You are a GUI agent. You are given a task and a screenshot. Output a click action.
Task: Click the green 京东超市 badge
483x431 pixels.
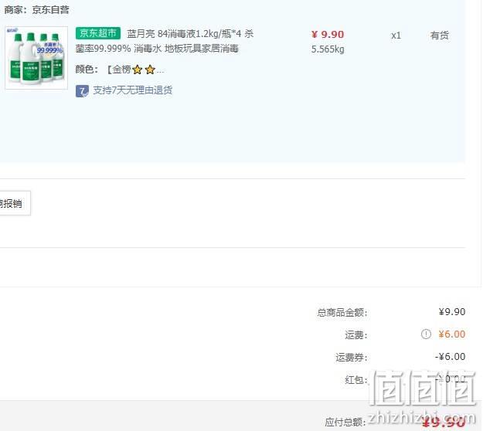pos(98,33)
